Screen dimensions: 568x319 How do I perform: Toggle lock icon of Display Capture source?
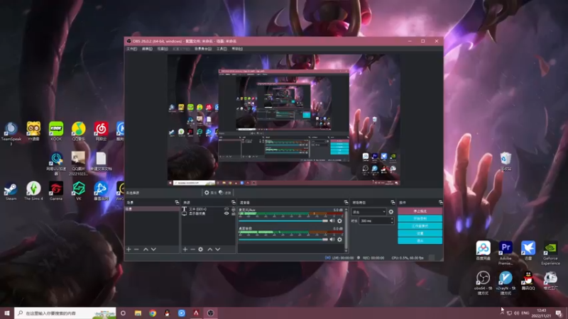pos(234,213)
